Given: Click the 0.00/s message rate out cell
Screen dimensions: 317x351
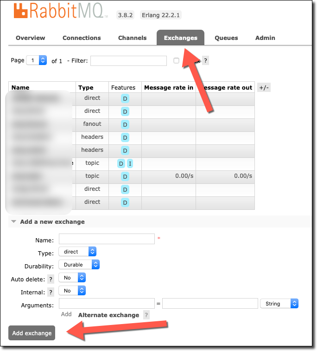Looking at the screenshot, I should point(225,176).
